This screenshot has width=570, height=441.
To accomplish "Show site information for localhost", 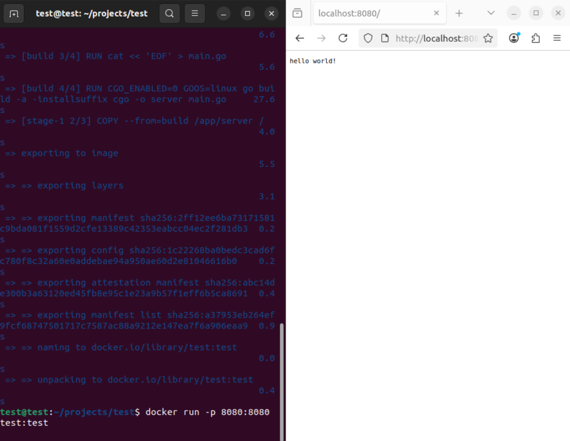I will click(x=385, y=38).
